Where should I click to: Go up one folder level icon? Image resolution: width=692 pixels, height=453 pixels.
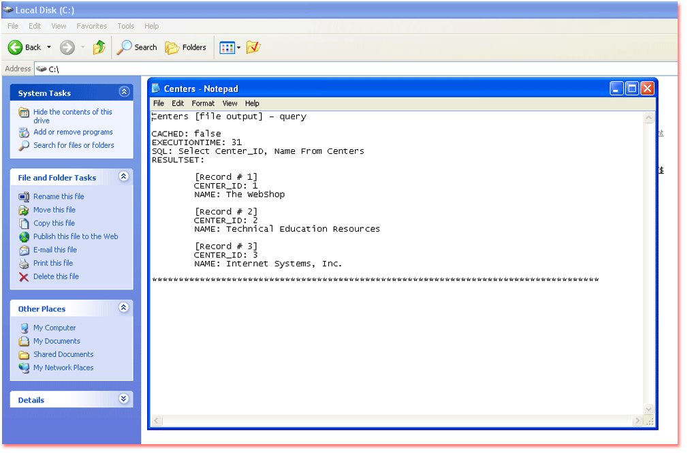(99, 47)
